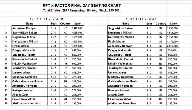
Task: Click the Stack header in the right table
Action: tap(173, 24)
